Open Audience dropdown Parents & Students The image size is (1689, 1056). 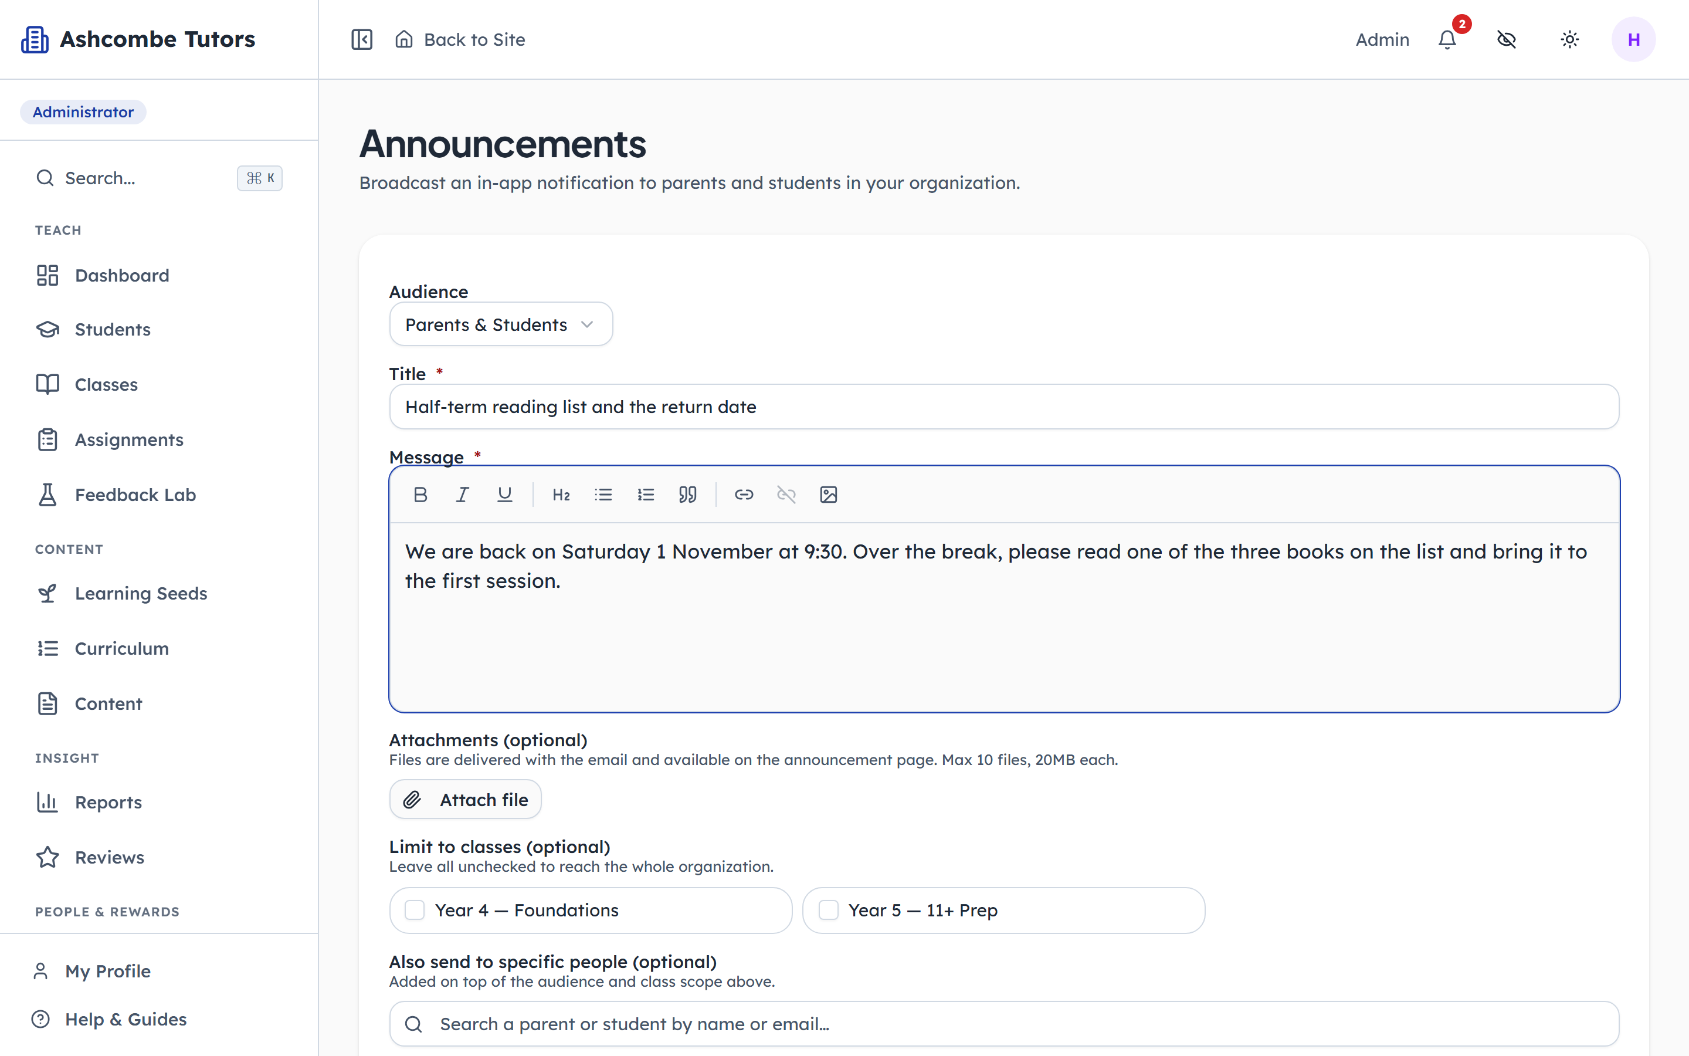click(501, 324)
